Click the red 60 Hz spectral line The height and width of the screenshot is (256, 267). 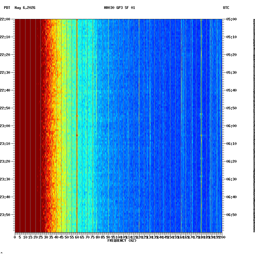pyautogui.click(x=77, y=126)
